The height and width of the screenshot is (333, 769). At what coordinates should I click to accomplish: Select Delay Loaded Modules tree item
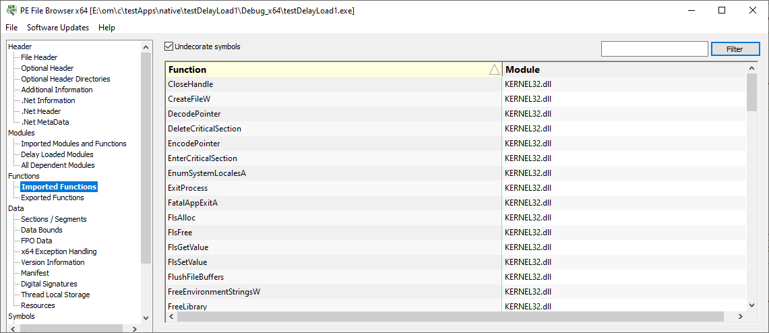coord(57,154)
